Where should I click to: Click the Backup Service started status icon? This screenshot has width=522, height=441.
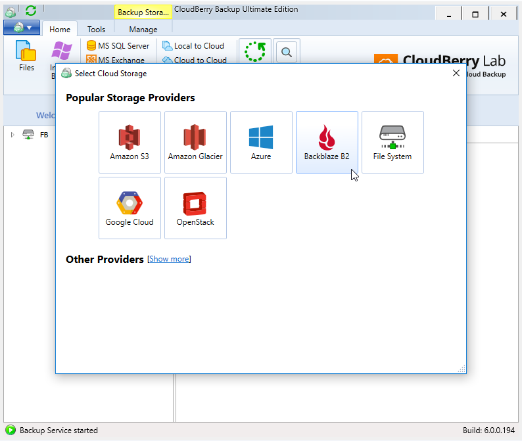[11, 430]
